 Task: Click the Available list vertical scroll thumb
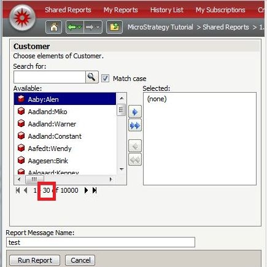click(x=122, y=110)
